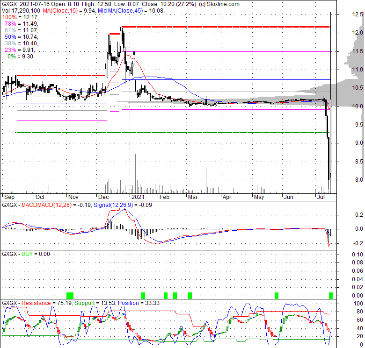
Task: Click the Resistance = 75.19 label
Action: click(x=47, y=303)
